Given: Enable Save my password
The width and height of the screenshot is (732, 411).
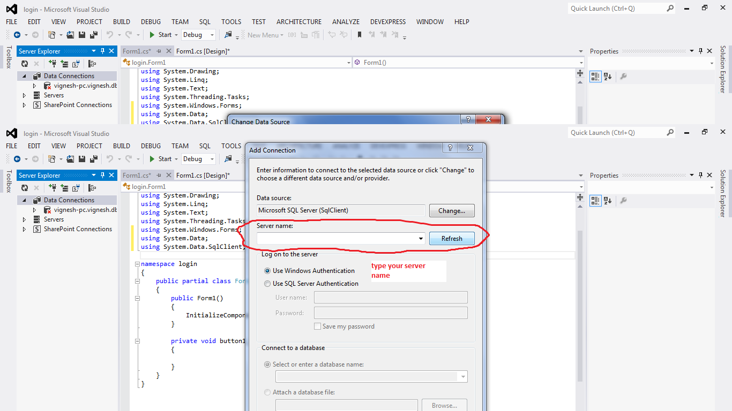Looking at the screenshot, I should pos(317,326).
